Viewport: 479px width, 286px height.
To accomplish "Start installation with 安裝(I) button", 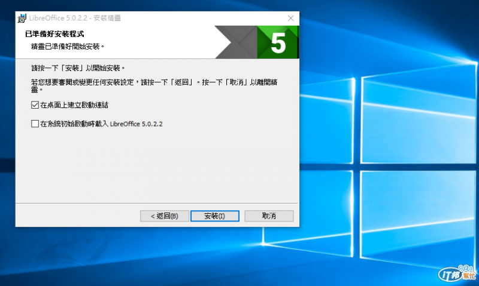I will (215, 216).
